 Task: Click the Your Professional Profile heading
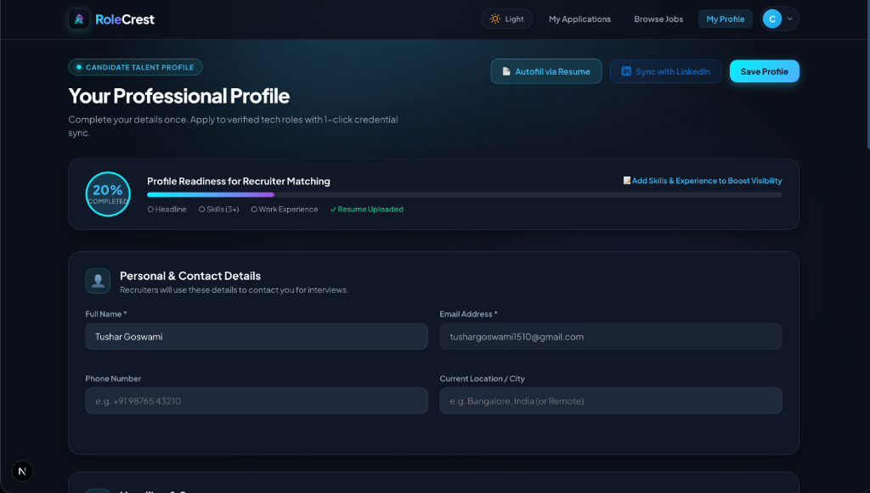click(x=178, y=96)
